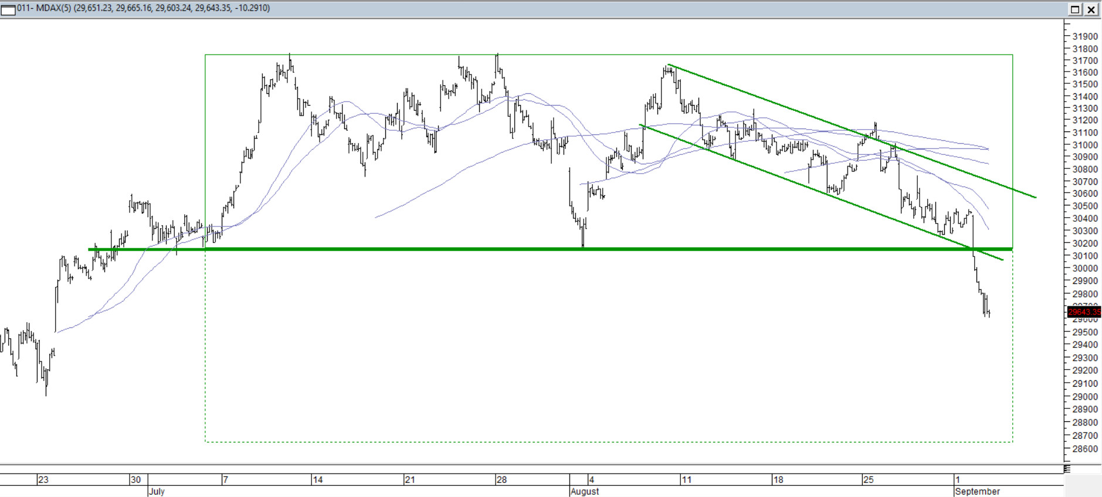Click the July month label on date axis
This screenshot has width=1102, height=497.
157,491
